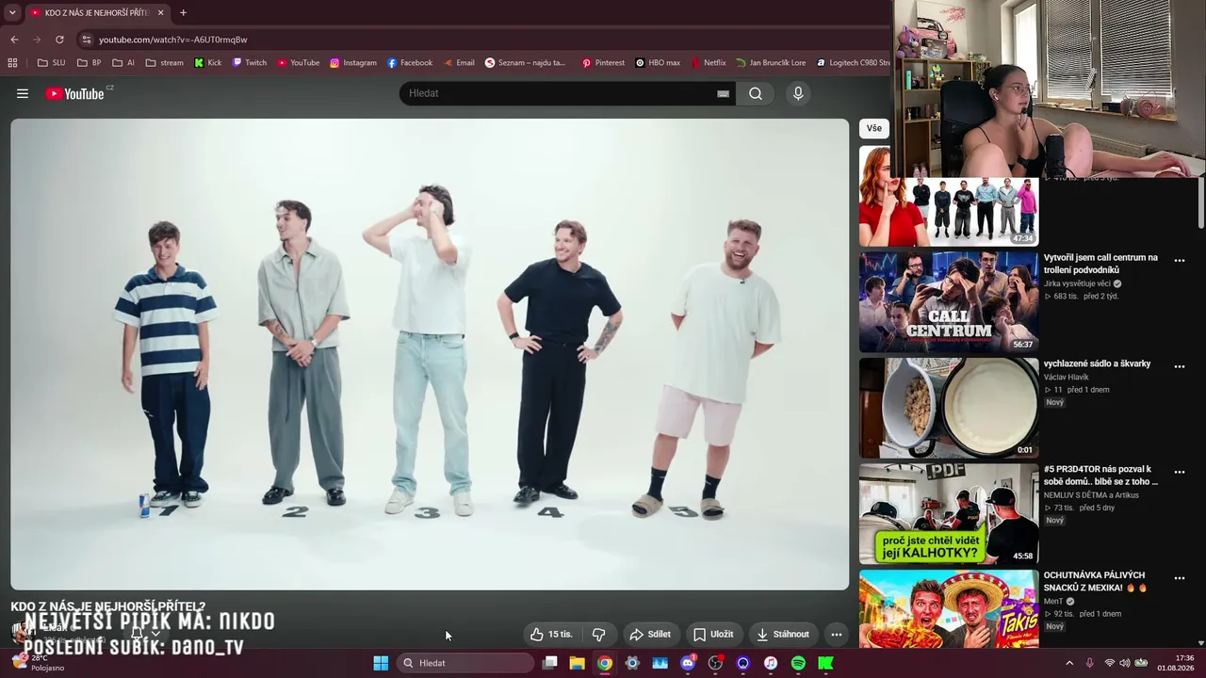Open stream bookmark folder
The height and width of the screenshot is (678, 1206).
164,63
